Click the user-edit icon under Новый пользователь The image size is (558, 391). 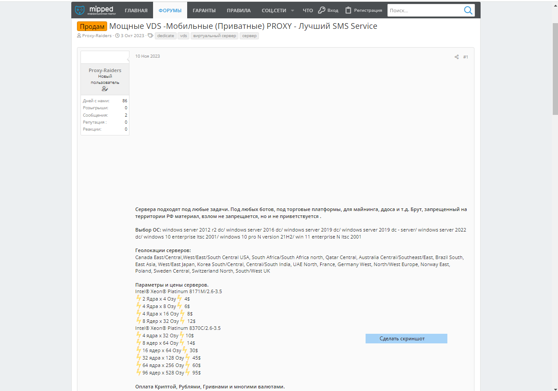pos(105,89)
